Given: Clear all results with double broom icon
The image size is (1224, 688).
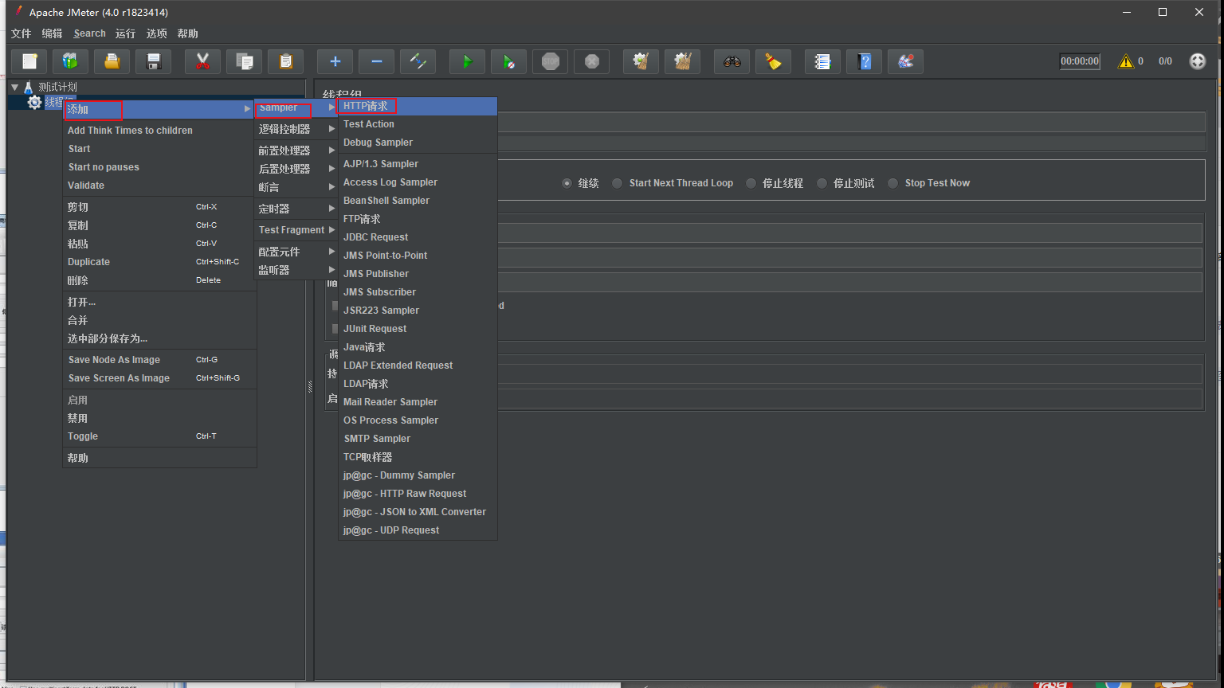Looking at the screenshot, I should (682, 61).
